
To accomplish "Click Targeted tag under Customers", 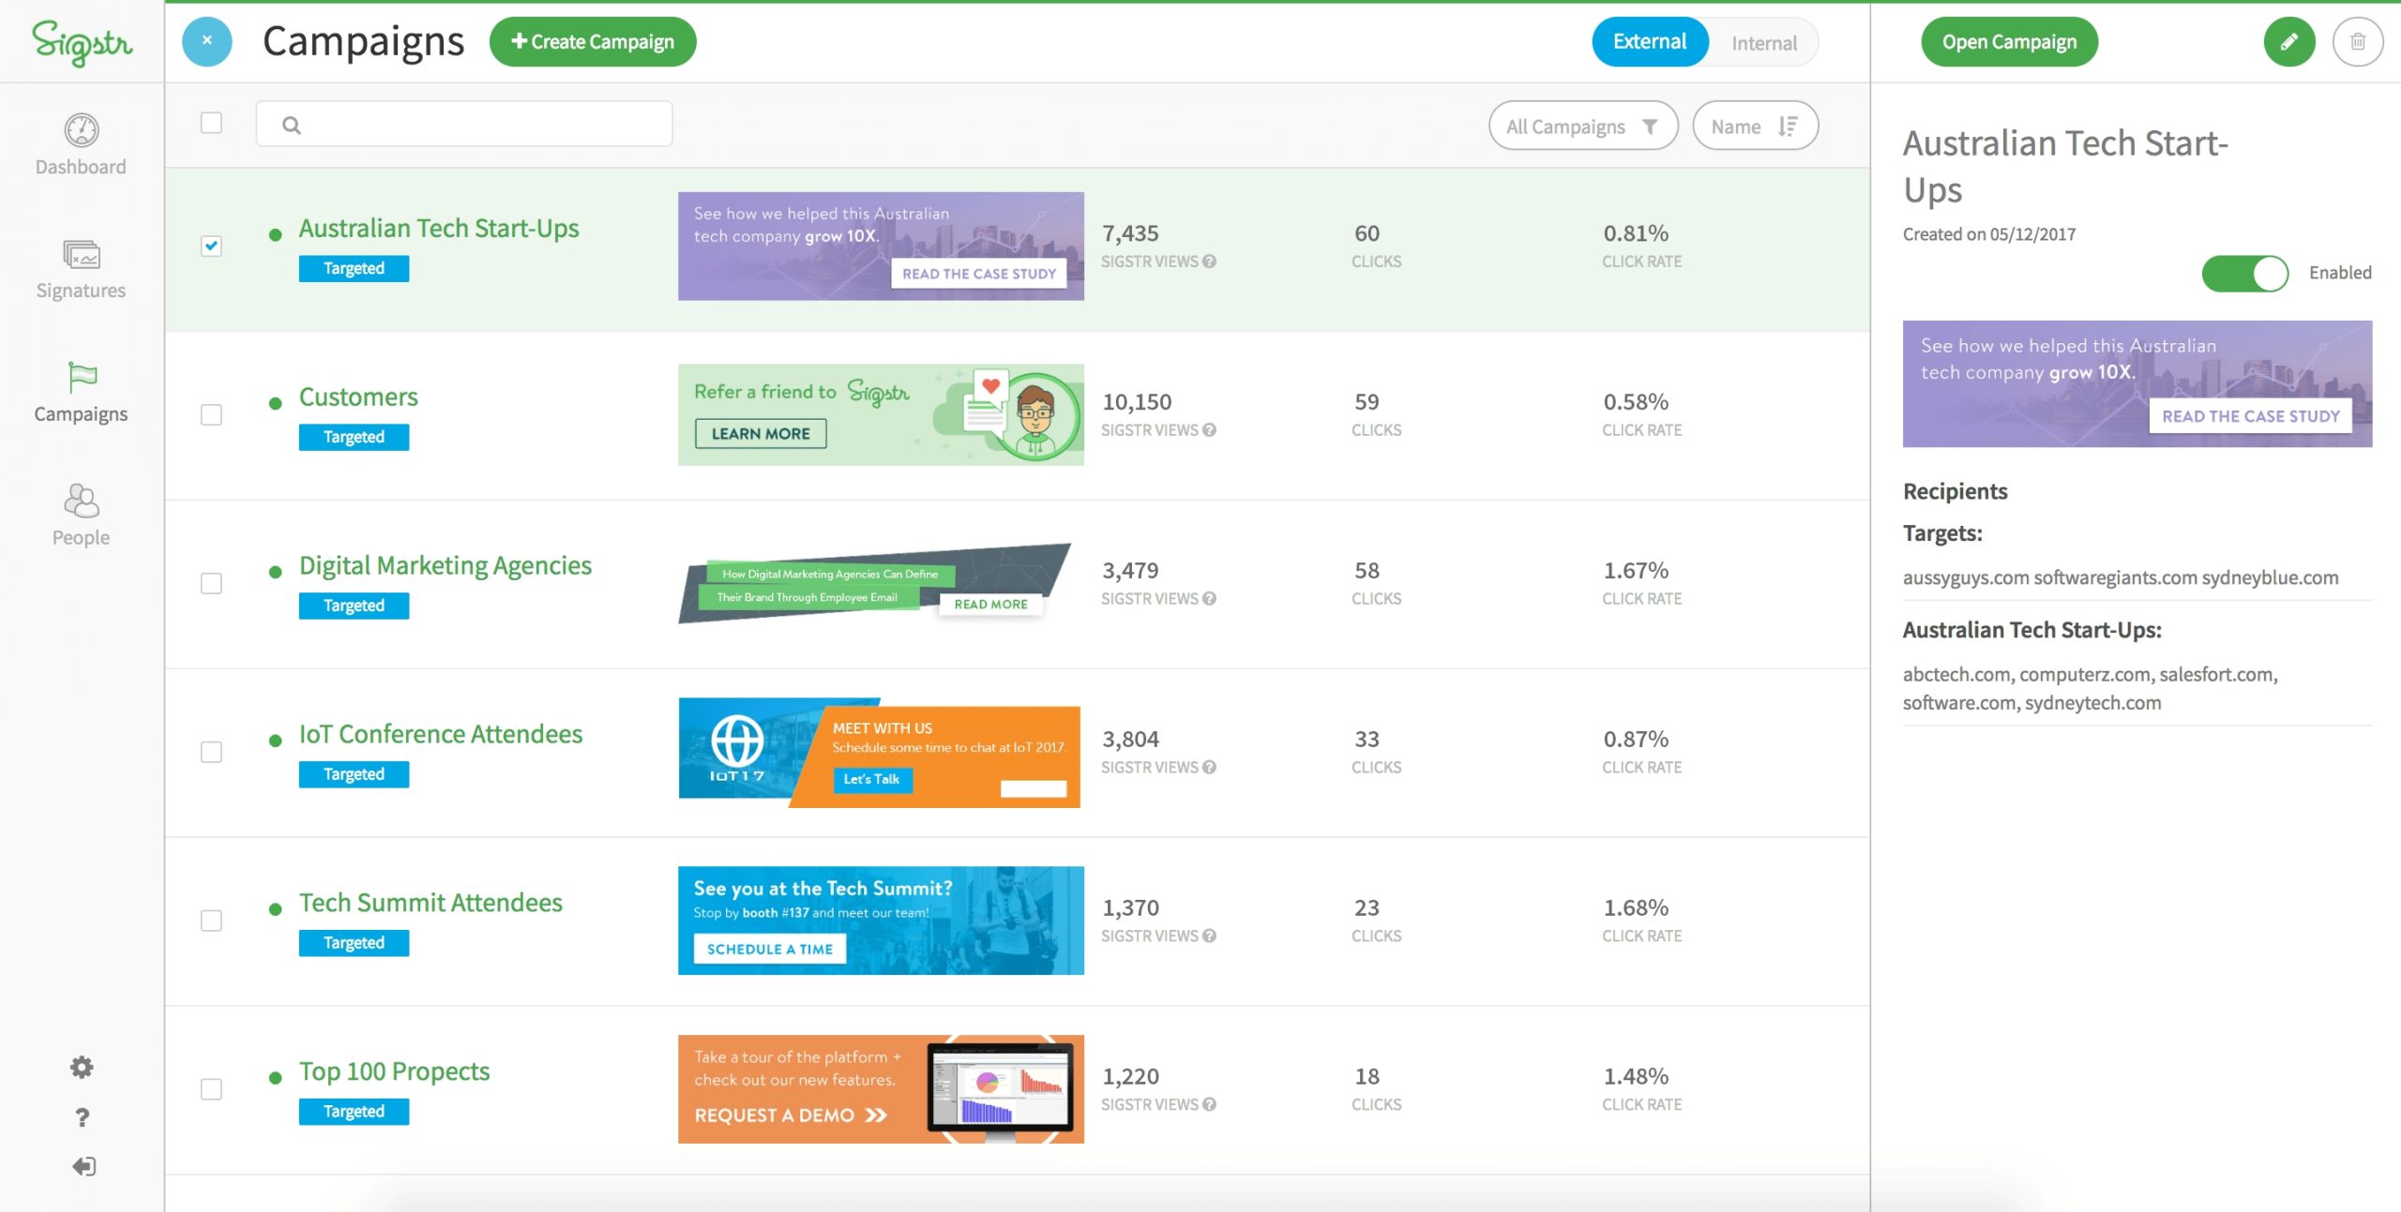I will 354,437.
